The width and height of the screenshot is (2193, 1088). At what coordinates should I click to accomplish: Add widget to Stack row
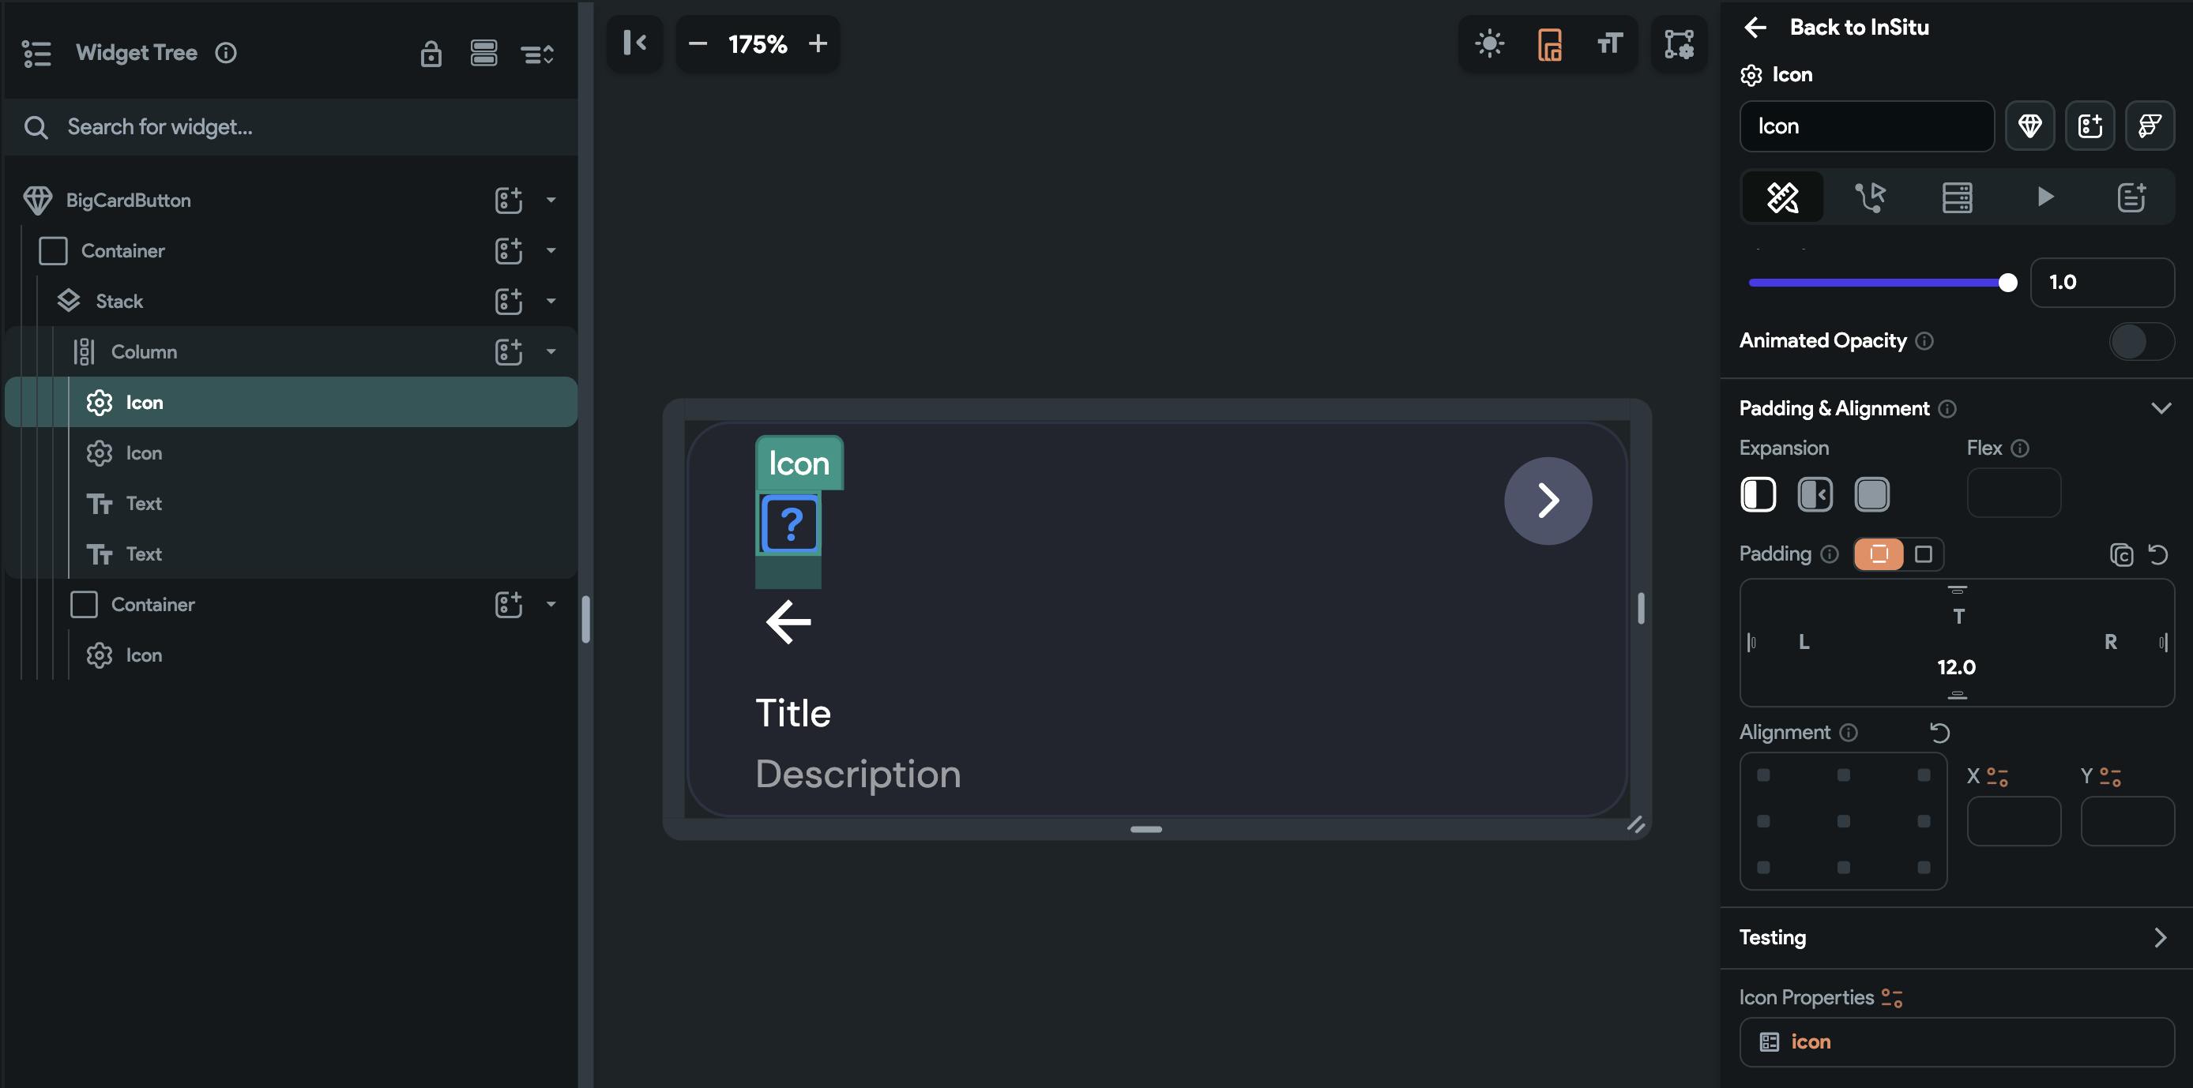[508, 301]
